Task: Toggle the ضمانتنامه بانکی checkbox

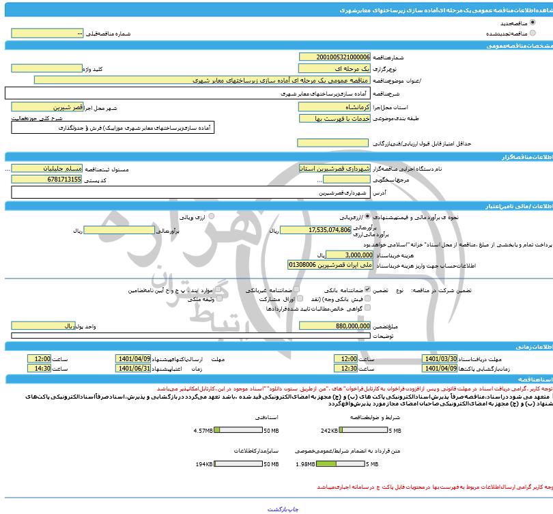Action: [367, 289]
